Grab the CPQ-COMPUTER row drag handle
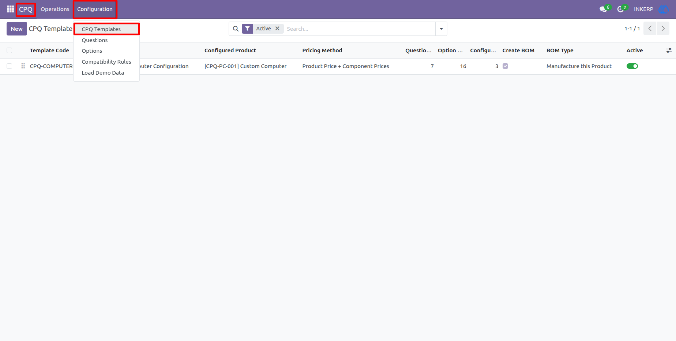 [x=23, y=66]
